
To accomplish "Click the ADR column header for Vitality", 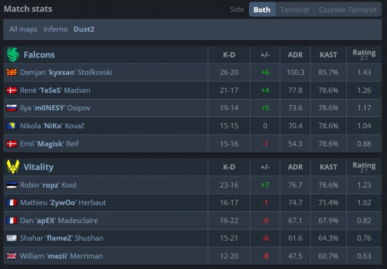I will point(295,167).
